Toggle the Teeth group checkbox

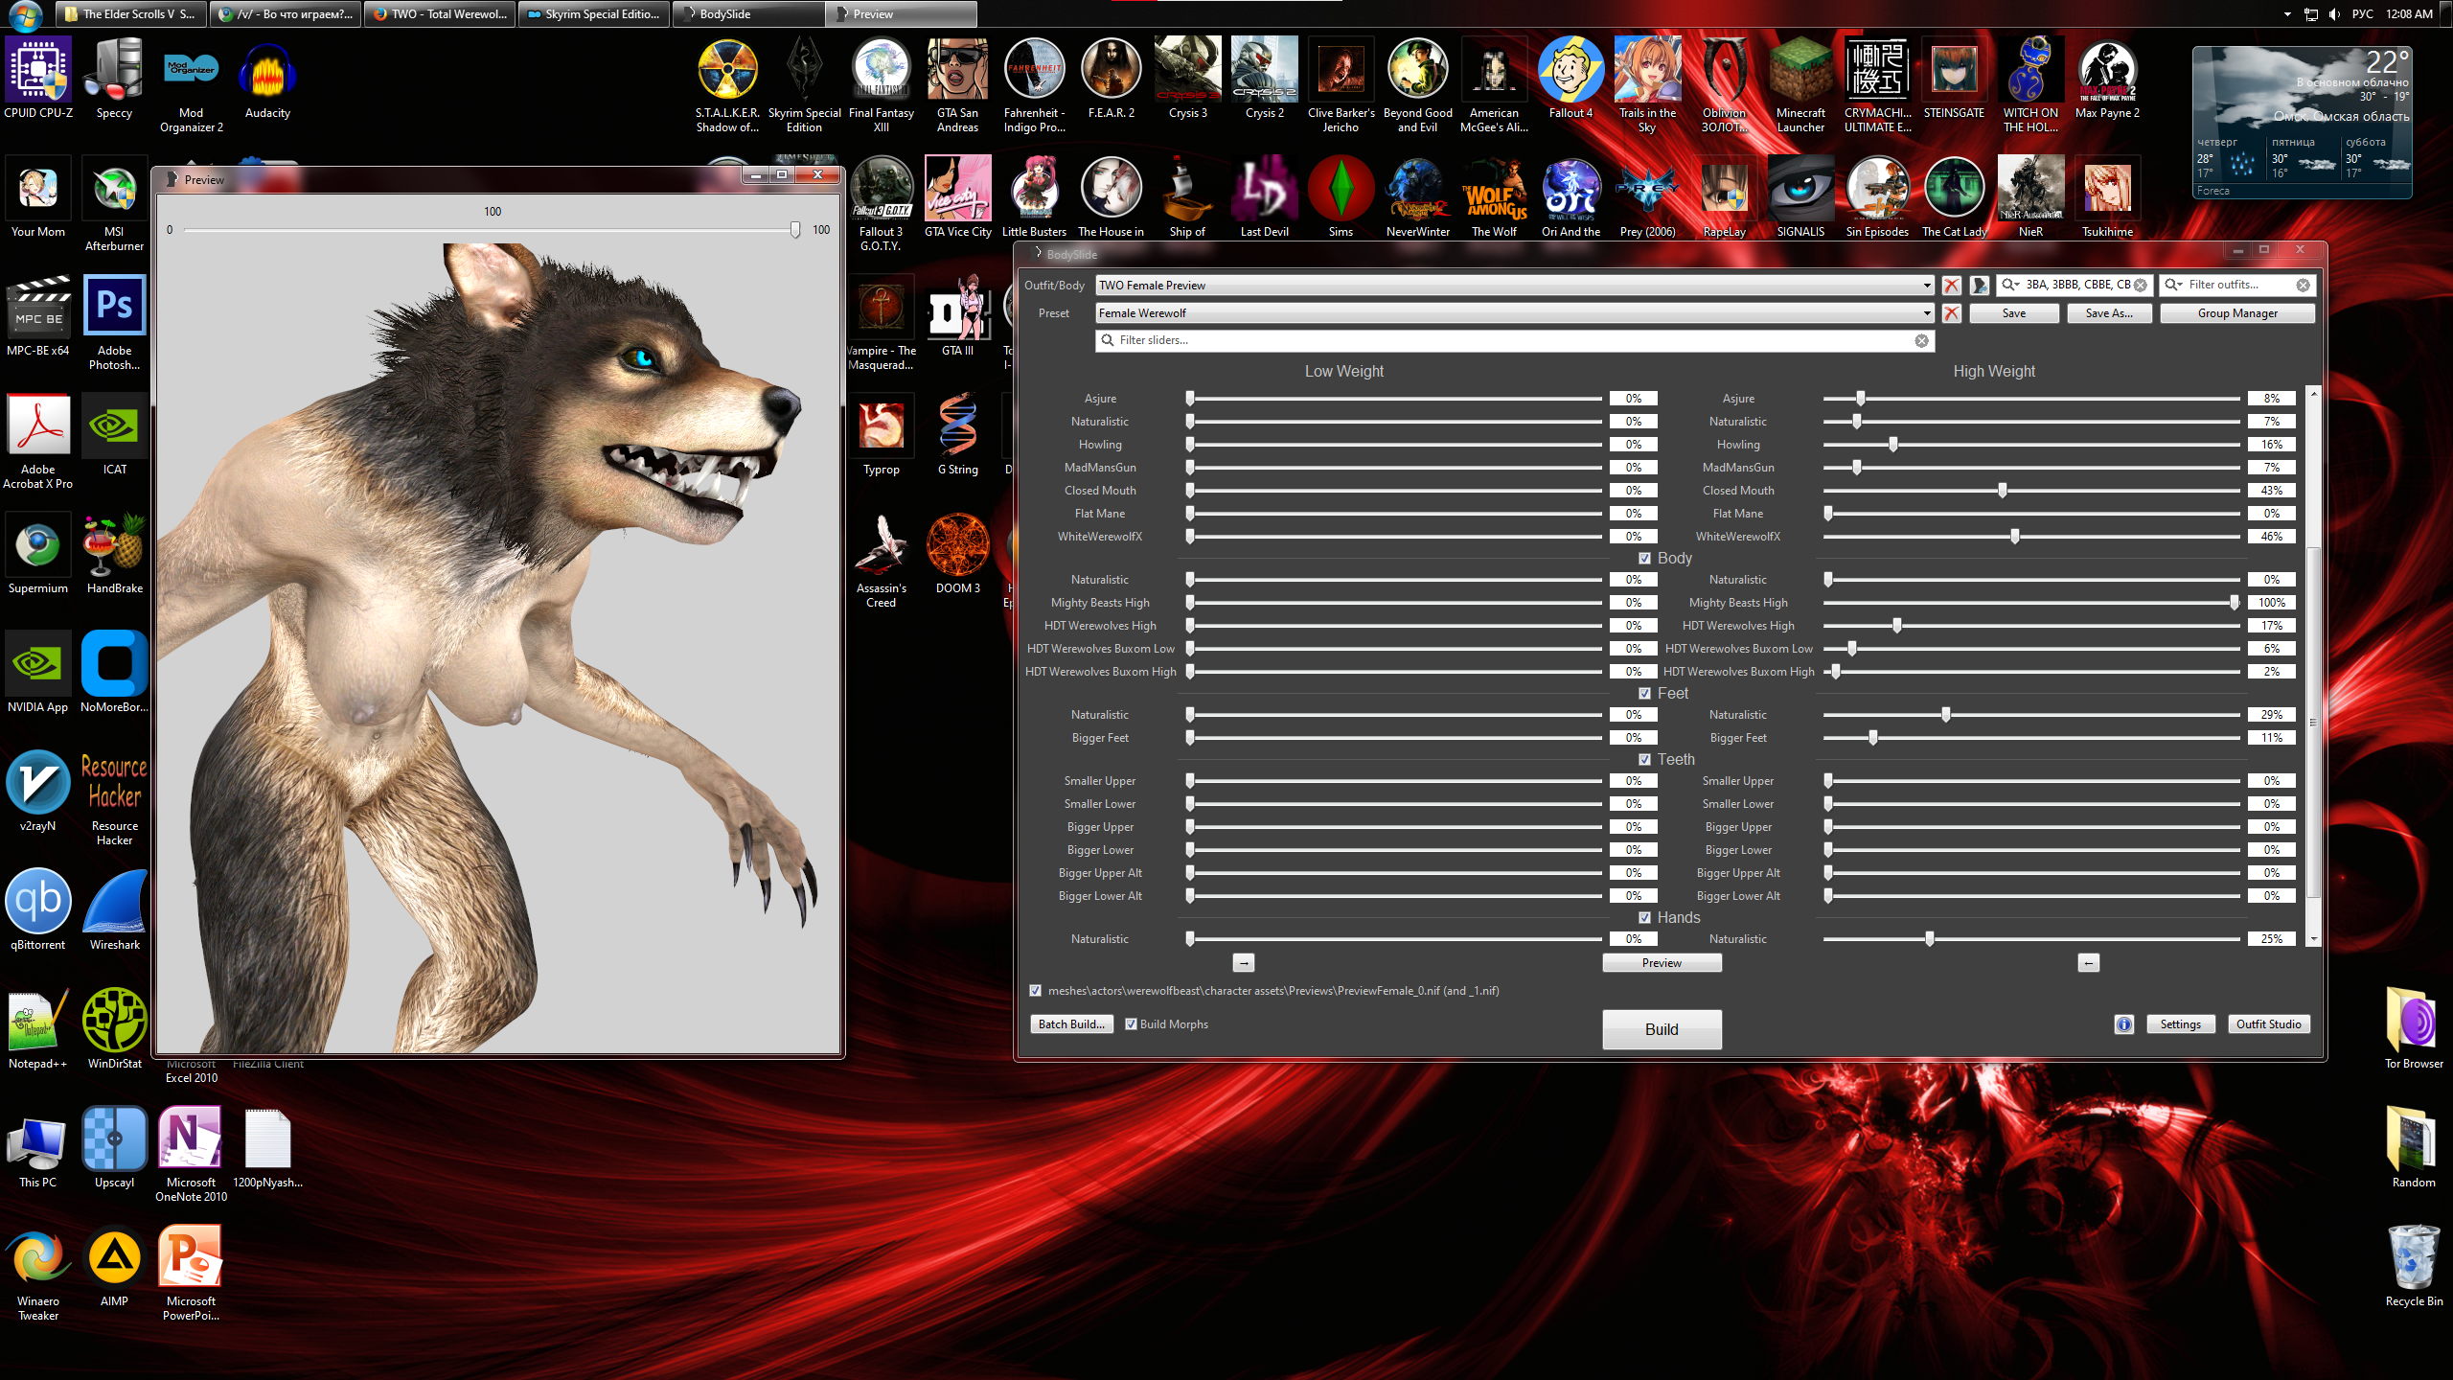(1644, 760)
